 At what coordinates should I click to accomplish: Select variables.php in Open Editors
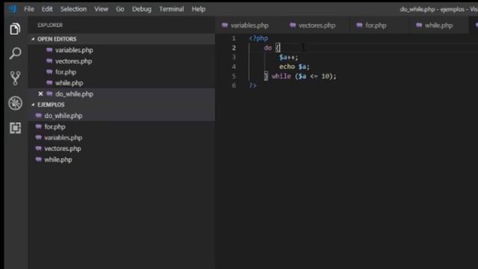(122, 50)
